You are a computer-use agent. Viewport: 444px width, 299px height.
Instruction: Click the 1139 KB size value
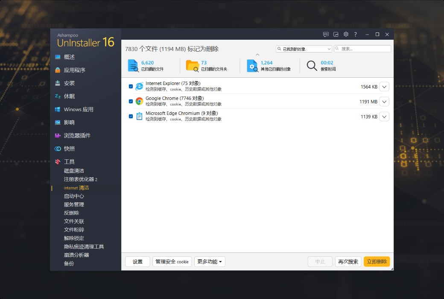[369, 117]
